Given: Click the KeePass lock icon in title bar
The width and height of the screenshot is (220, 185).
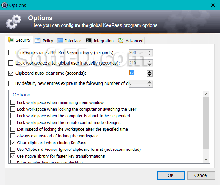Looking at the screenshot, I should point(4,5).
